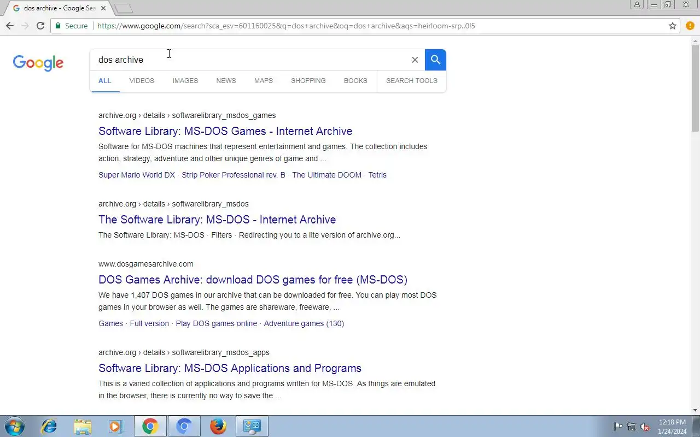The height and width of the screenshot is (437, 700).
Task: Close the 'dos archive - Google Search' tab
Action: click(x=103, y=8)
